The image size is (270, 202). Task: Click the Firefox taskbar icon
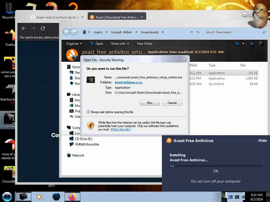(73, 197)
